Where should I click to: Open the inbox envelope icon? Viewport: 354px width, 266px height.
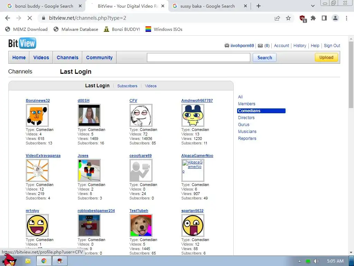click(260, 46)
